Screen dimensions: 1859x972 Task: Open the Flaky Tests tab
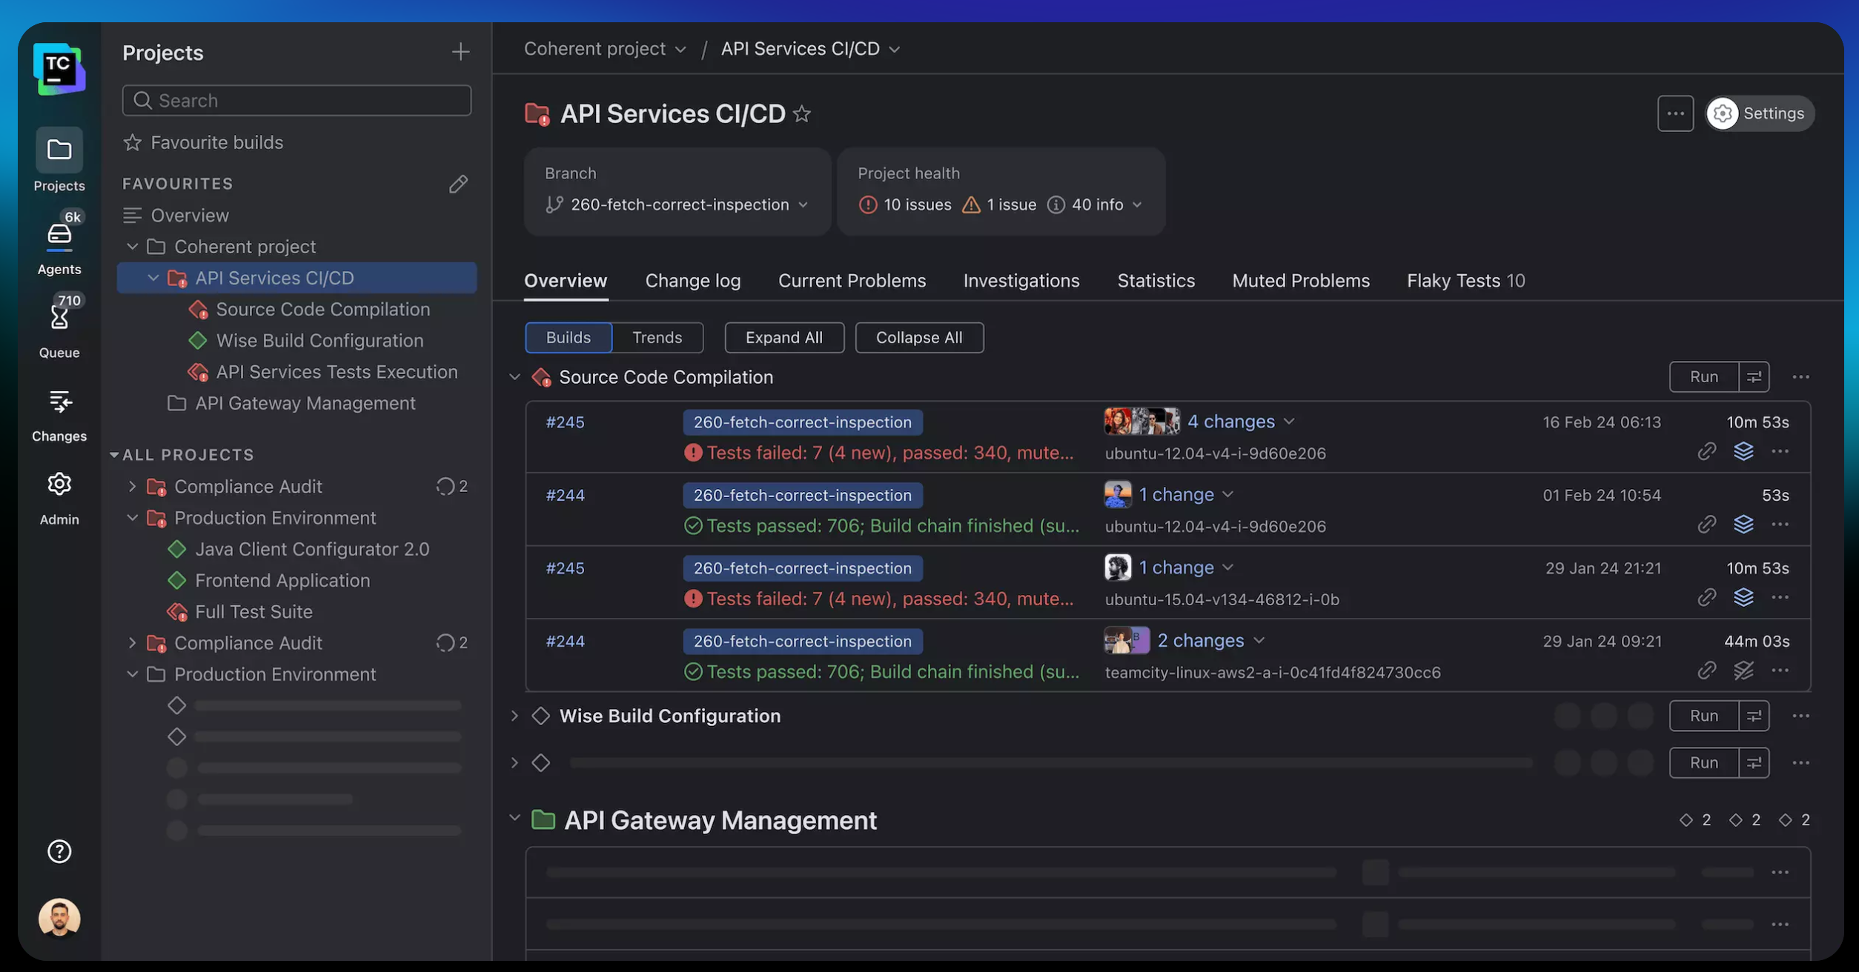tap(1465, 281)
